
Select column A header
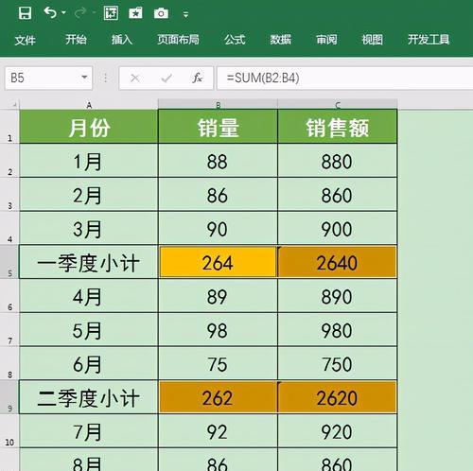click(x=89, y=105)
